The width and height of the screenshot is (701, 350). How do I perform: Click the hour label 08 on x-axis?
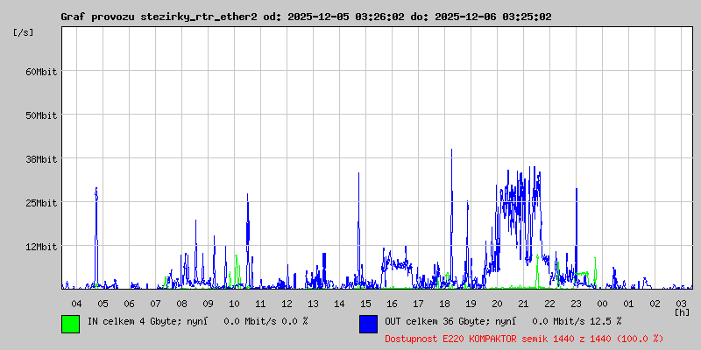[181, 304]
